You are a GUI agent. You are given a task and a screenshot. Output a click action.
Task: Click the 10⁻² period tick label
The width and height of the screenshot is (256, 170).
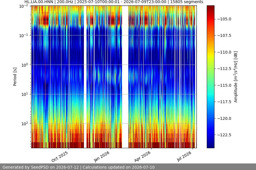[24, 6]
